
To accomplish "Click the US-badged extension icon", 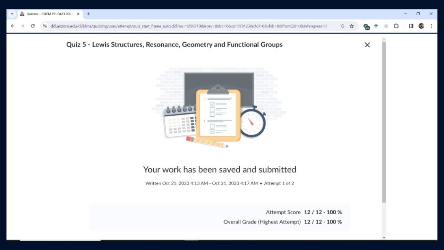I will pyautogui.click(x=366, y=26).
